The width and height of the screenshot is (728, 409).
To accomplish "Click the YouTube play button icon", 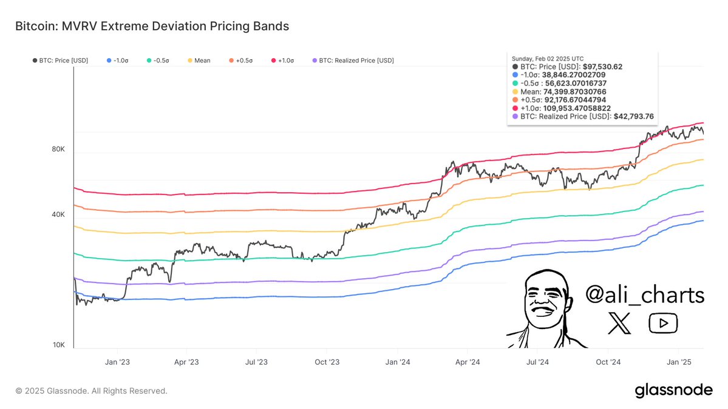I will coord(663,324).
